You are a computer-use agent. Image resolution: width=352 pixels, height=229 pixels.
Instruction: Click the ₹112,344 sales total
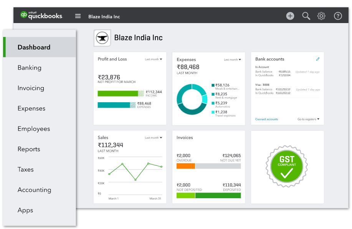111,145
